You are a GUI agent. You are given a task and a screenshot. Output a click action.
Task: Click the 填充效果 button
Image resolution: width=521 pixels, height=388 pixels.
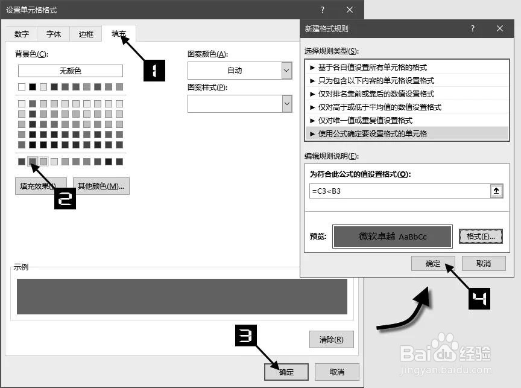click(x=41, y=186)
